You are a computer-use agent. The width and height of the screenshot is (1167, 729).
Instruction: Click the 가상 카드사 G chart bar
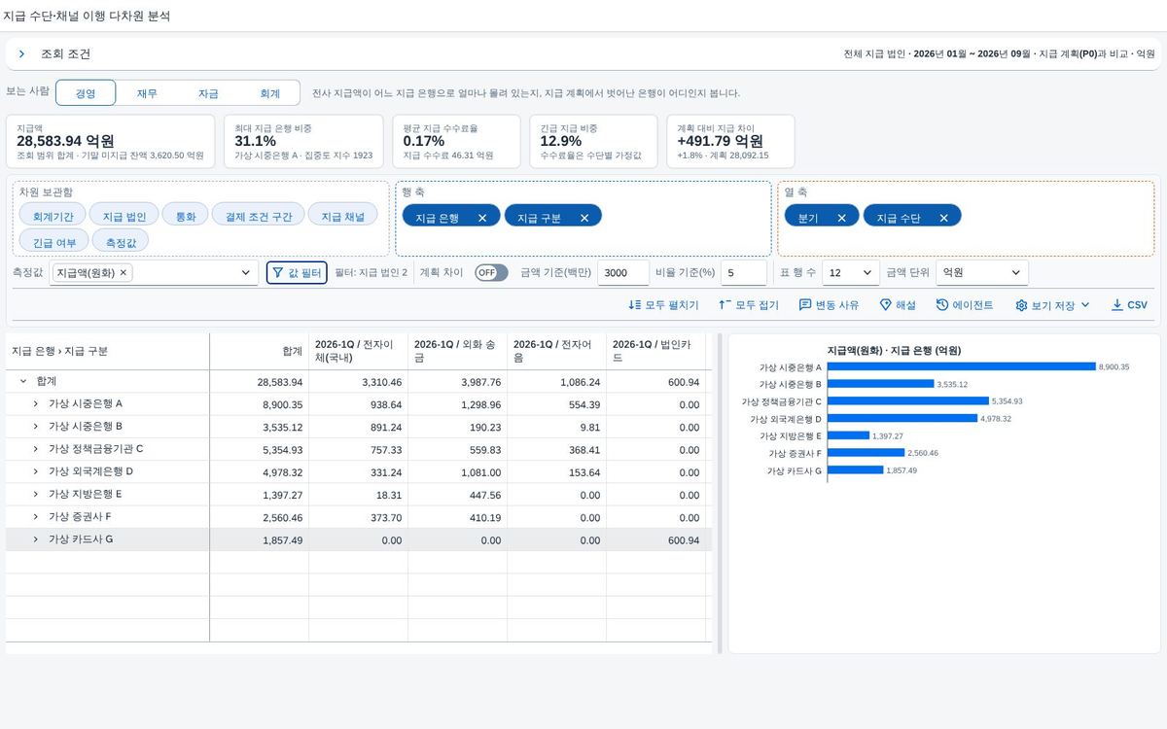(856, 470)
